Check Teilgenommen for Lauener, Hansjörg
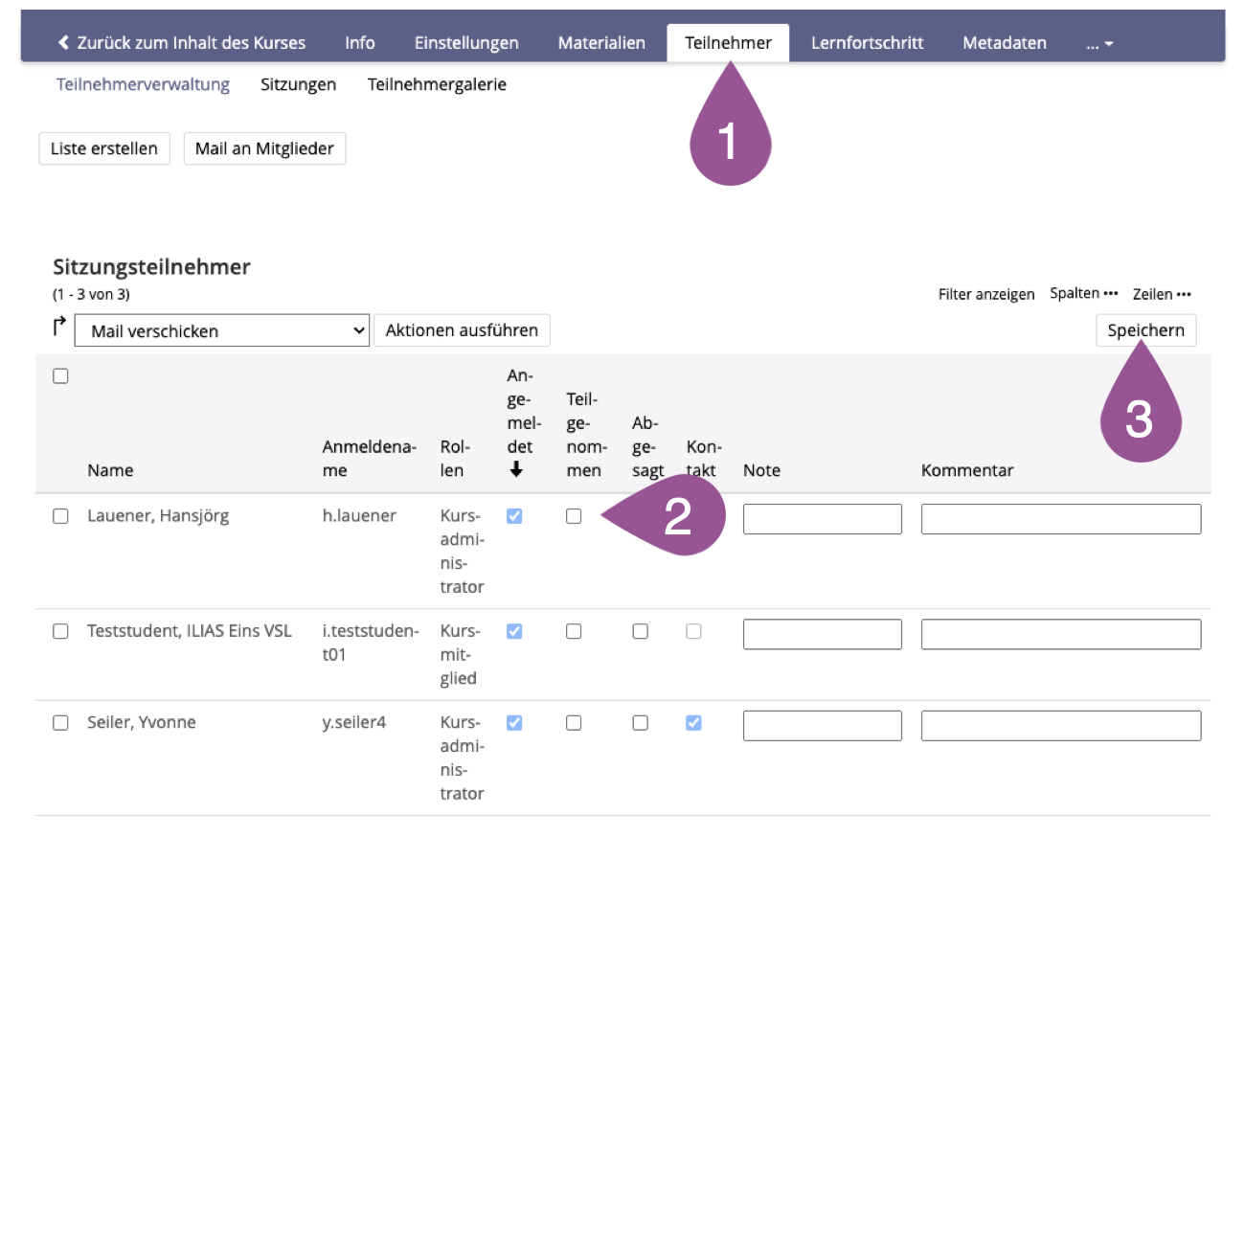Image resolution: width=1245 pixels, height=1245 pixels. pyautogui.click(x=574, y=516)
